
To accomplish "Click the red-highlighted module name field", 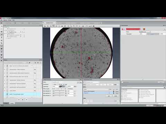I will (133, 29).
